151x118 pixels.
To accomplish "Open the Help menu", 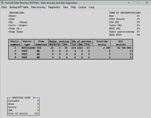I will click(73, 7).
